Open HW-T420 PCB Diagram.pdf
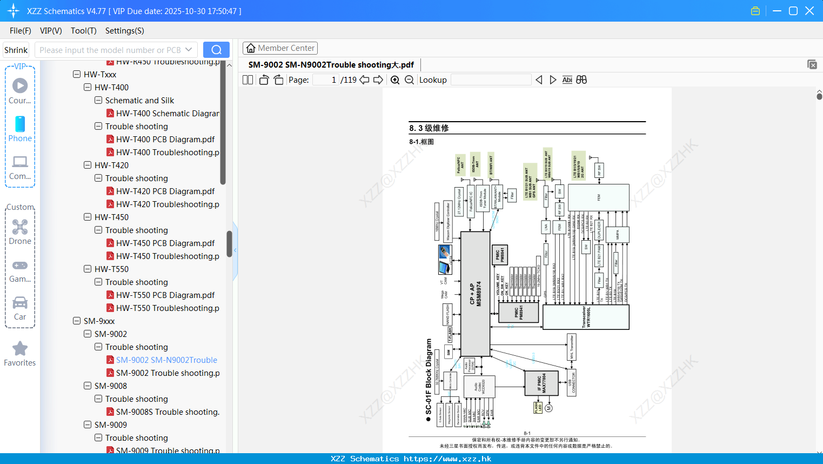823x464 pixels. (x=160, y=191)
